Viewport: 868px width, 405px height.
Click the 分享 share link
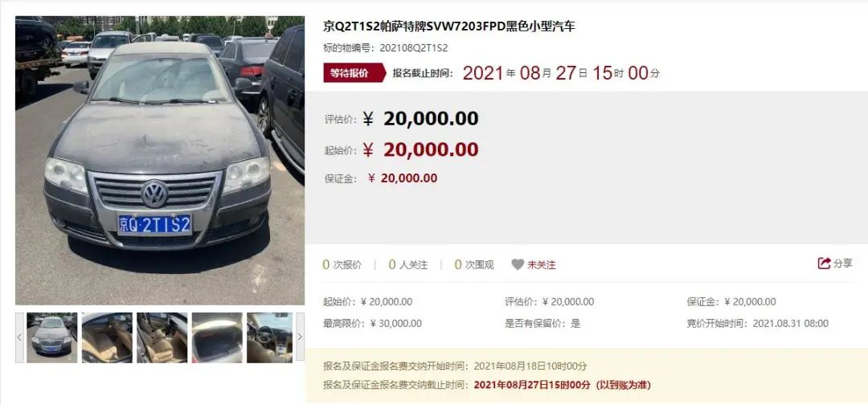pyautogui.click(x=843, y=264)
